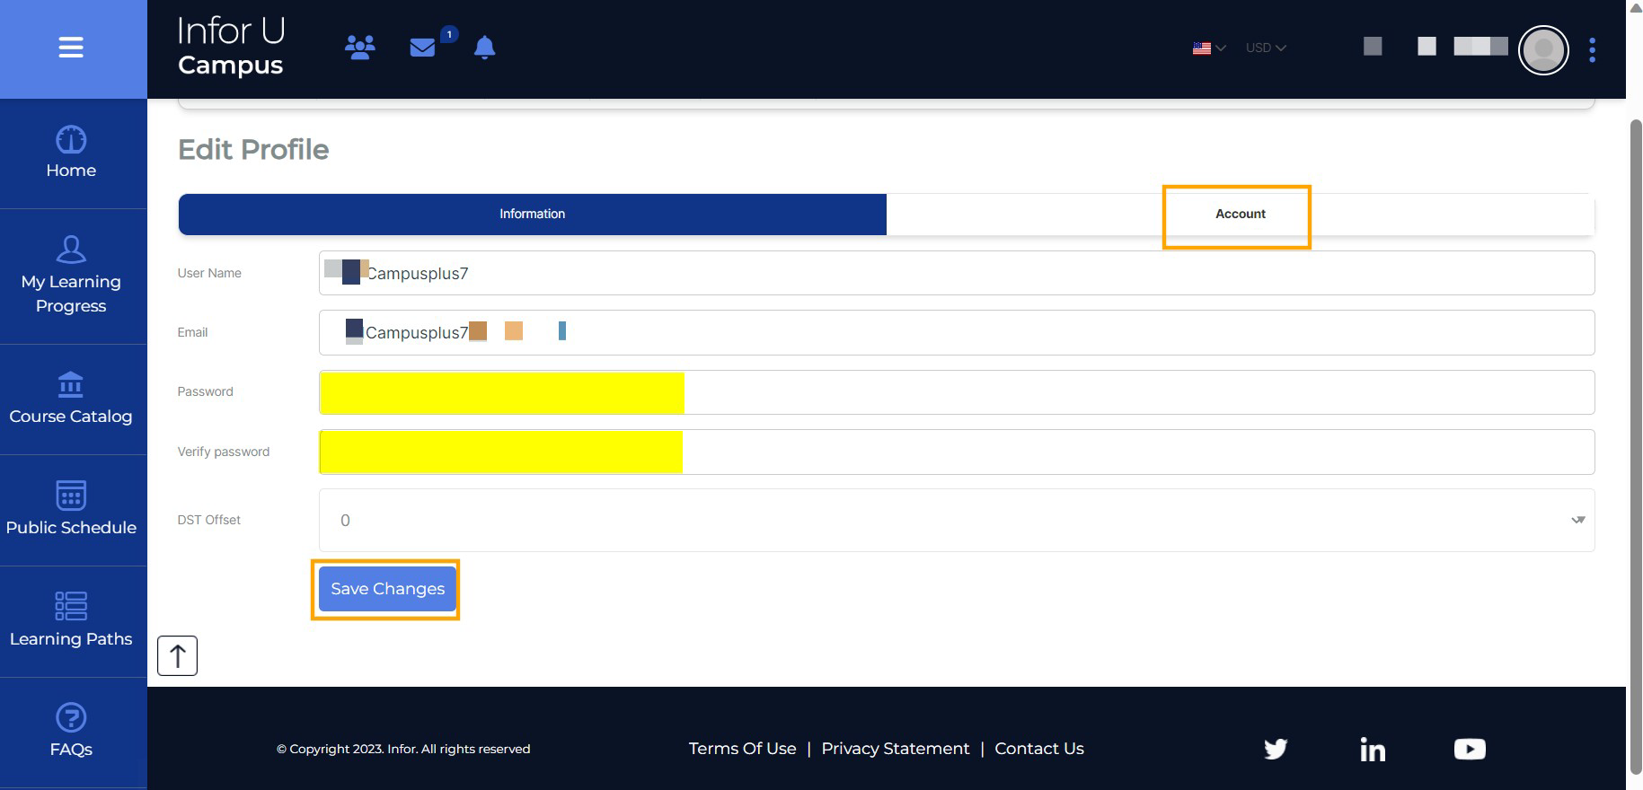Open the notifications bell

coord(484,48)
